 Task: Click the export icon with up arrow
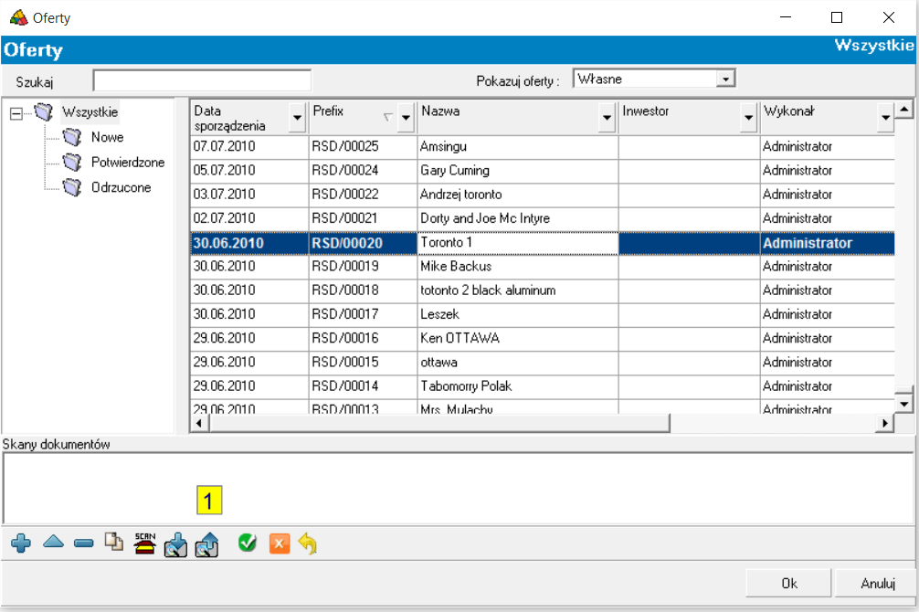click(206, 544)
